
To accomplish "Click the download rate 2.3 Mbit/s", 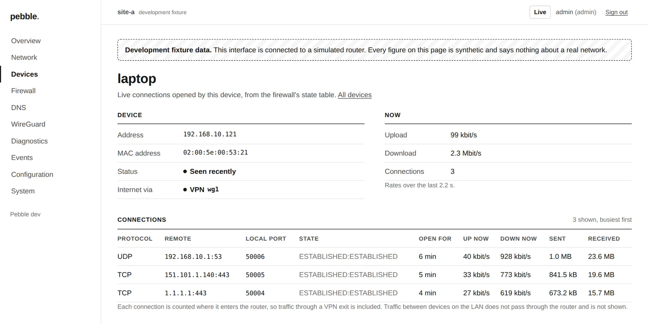I will (x=466, y=153).
